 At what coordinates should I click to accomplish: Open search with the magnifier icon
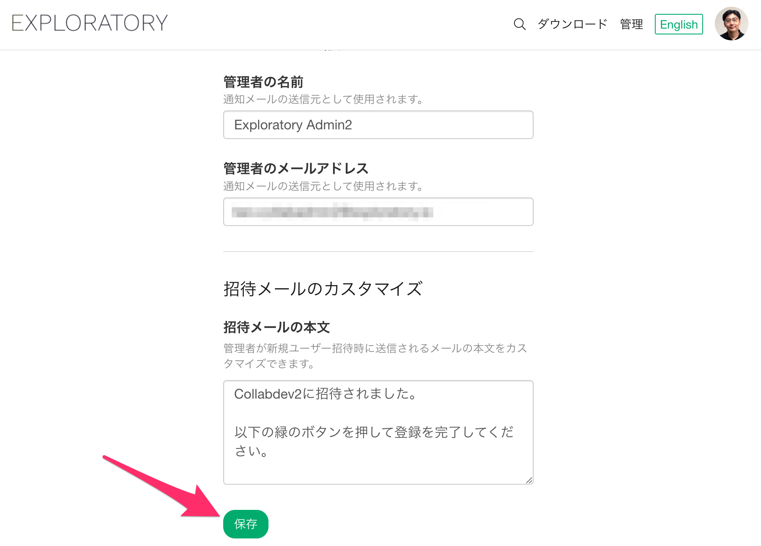tap(519, 24)
